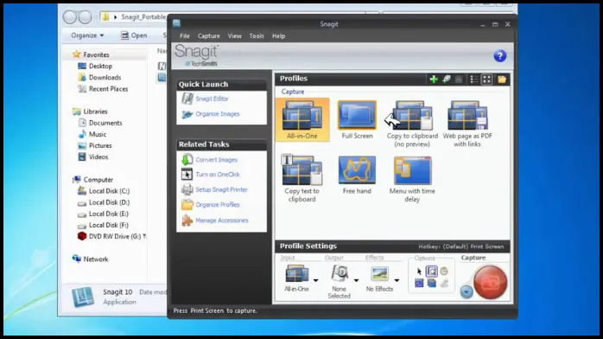Image resolution: width=603 pixels, height=339 pixels.
Task: Select Menu with time delay profile
Action: [412, 179]
